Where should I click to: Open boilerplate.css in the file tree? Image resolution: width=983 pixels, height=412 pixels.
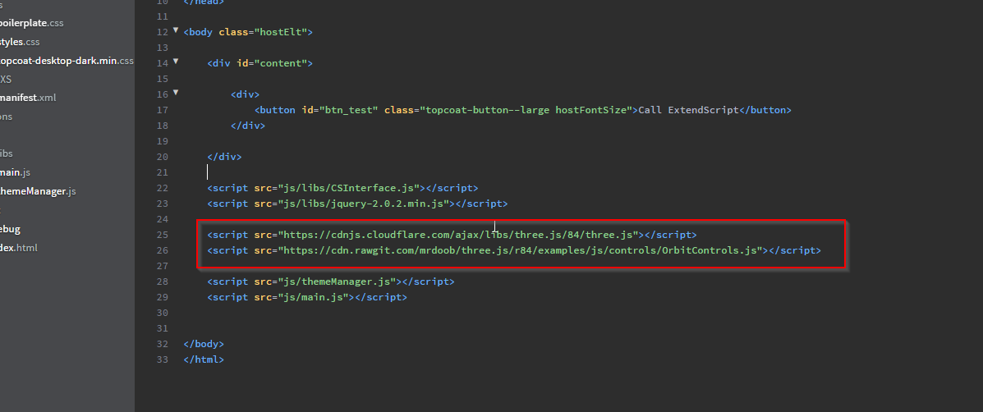pyautogui.click(x=31, y=23)
